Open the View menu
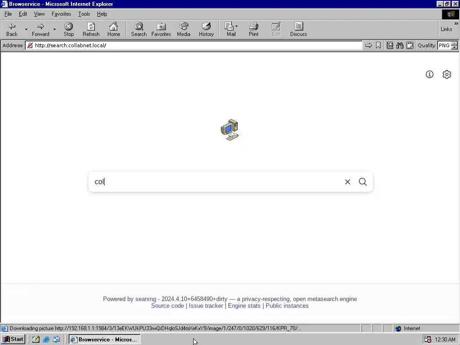The width and height of the screenshot is (460, 345). coord(39,14)
